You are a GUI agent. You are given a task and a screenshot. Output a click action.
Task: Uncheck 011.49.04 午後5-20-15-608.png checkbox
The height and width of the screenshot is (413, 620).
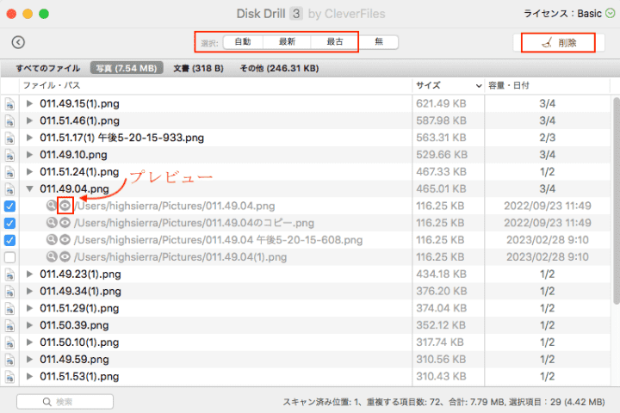9,240
